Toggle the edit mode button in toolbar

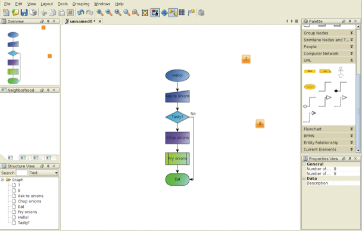coord(155,13)
